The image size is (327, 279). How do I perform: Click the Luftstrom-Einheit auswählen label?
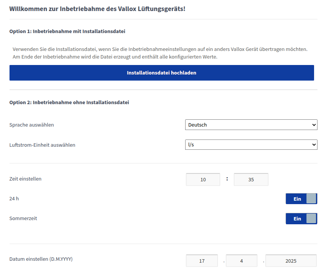coord(42,145)
